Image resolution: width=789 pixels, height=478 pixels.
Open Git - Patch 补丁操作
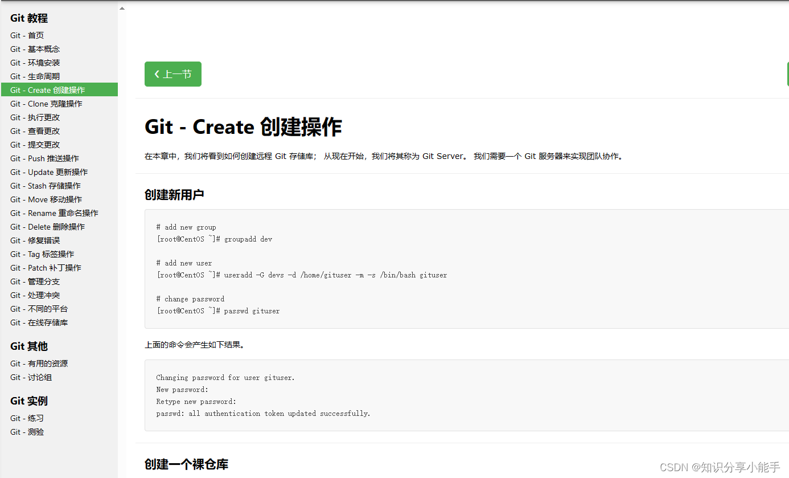click(46, 268)
